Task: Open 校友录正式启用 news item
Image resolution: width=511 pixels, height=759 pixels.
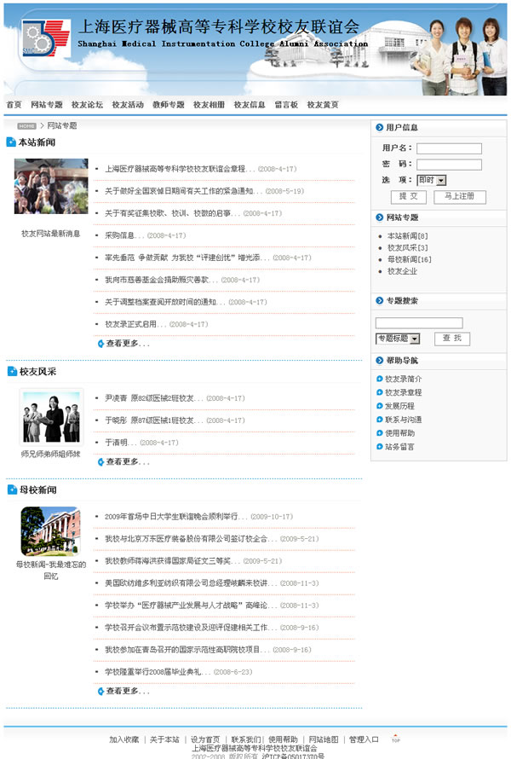Action: coord(136,324)
